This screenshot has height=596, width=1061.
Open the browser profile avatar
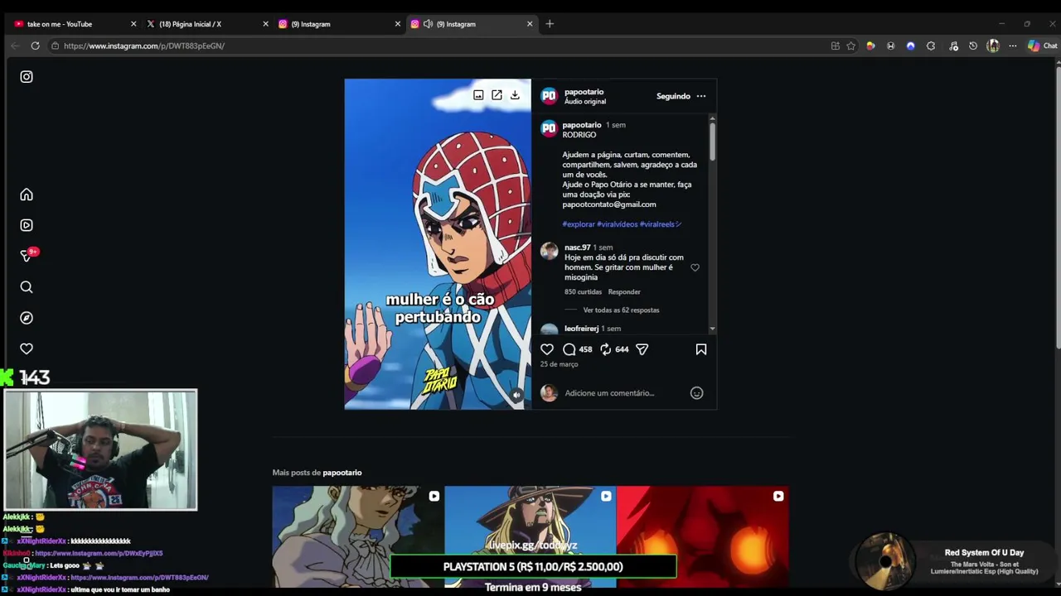(x=993, y=46)
